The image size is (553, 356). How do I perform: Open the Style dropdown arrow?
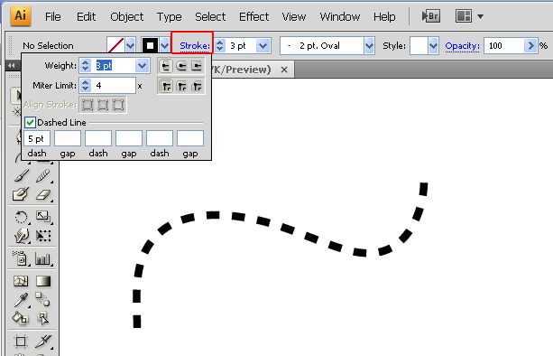pos(433,45)
